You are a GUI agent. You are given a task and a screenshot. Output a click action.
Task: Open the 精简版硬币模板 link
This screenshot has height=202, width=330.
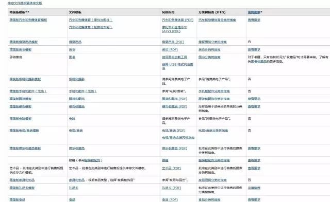(21, 106)
